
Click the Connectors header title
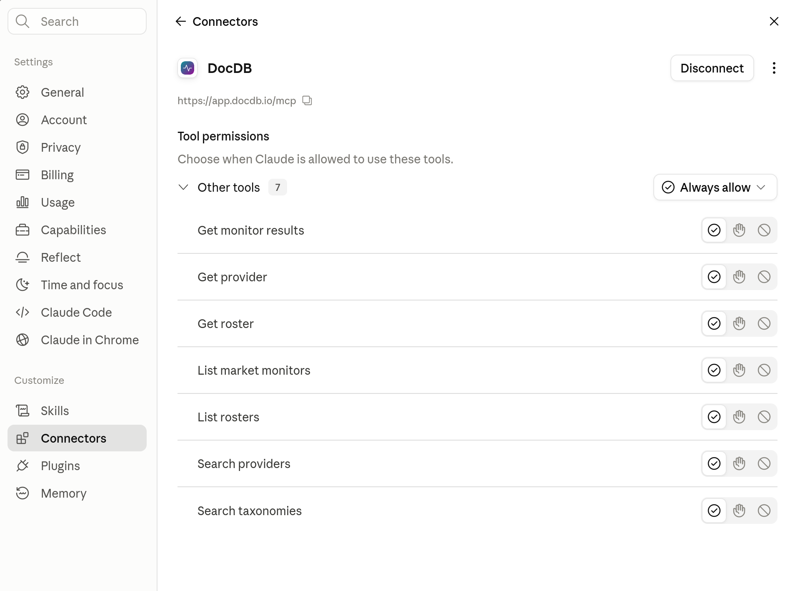225,21
